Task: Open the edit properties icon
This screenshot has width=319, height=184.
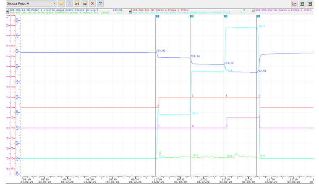Action: tap(100, 3)
